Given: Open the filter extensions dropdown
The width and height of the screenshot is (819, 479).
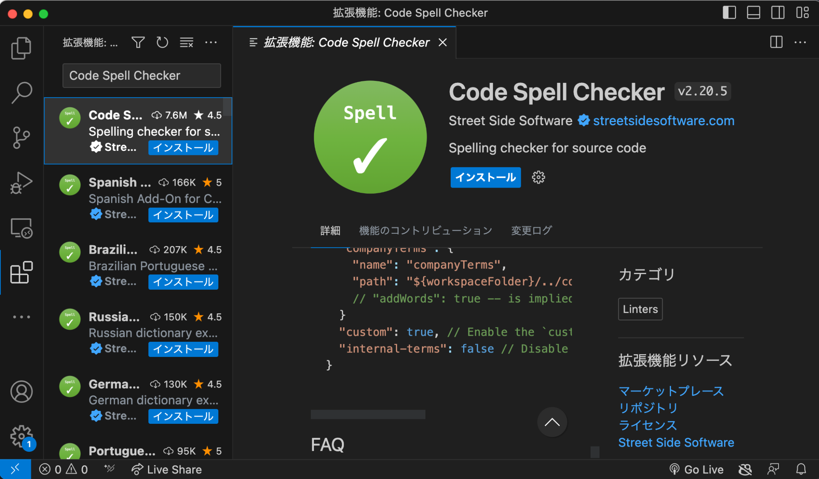Looking at the screenshot, I should (138, 42).
